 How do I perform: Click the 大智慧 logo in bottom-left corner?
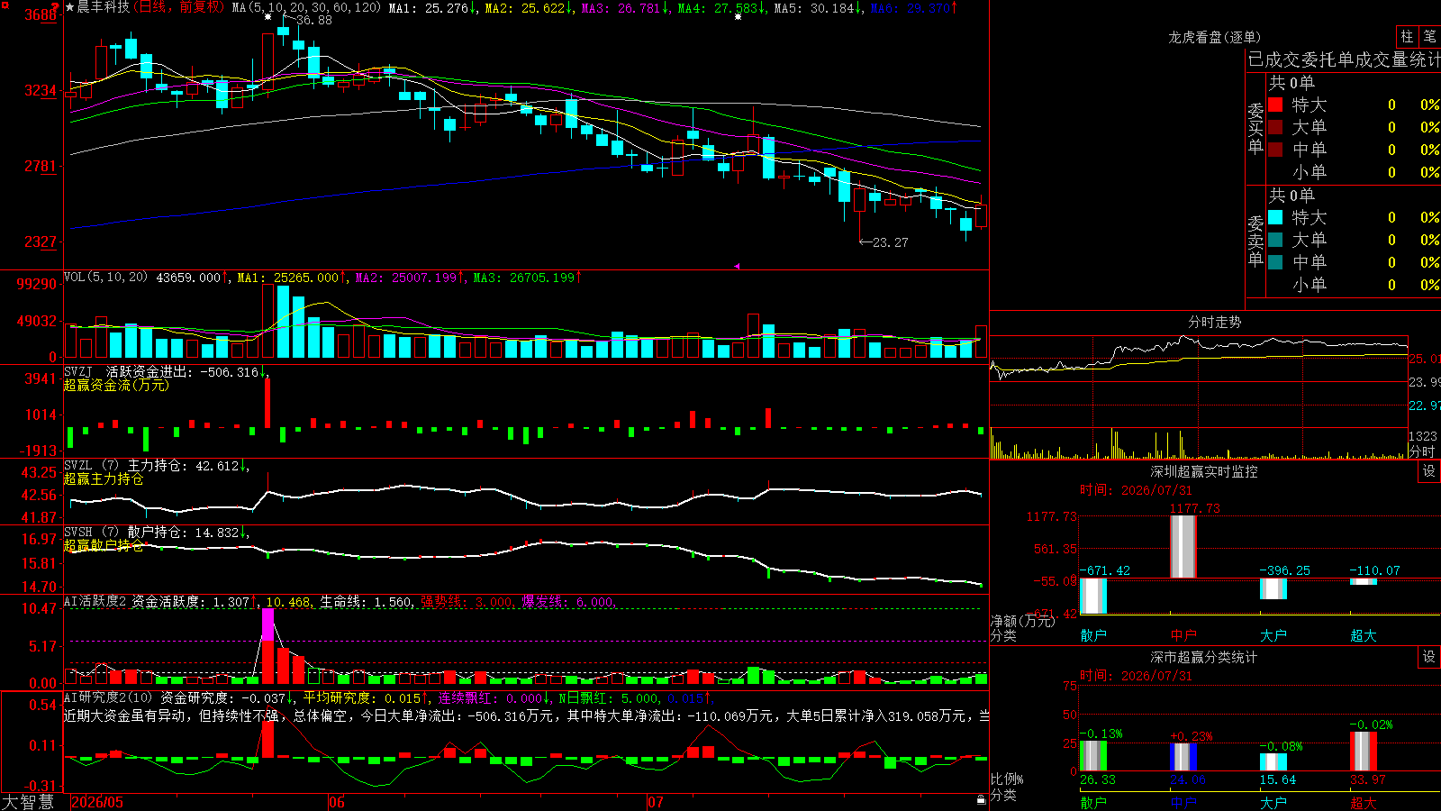tap(28, 802)
